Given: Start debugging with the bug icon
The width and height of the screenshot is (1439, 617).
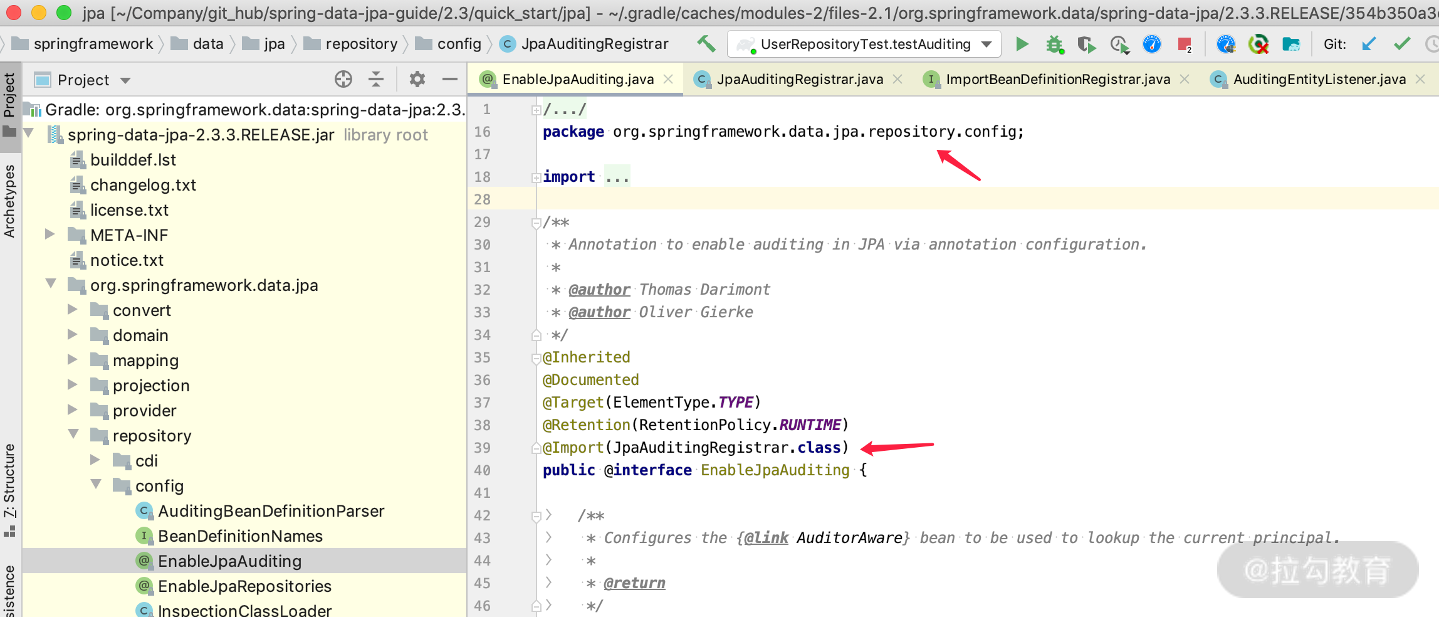Looking at the screenshot, I should click(1055, 44).
